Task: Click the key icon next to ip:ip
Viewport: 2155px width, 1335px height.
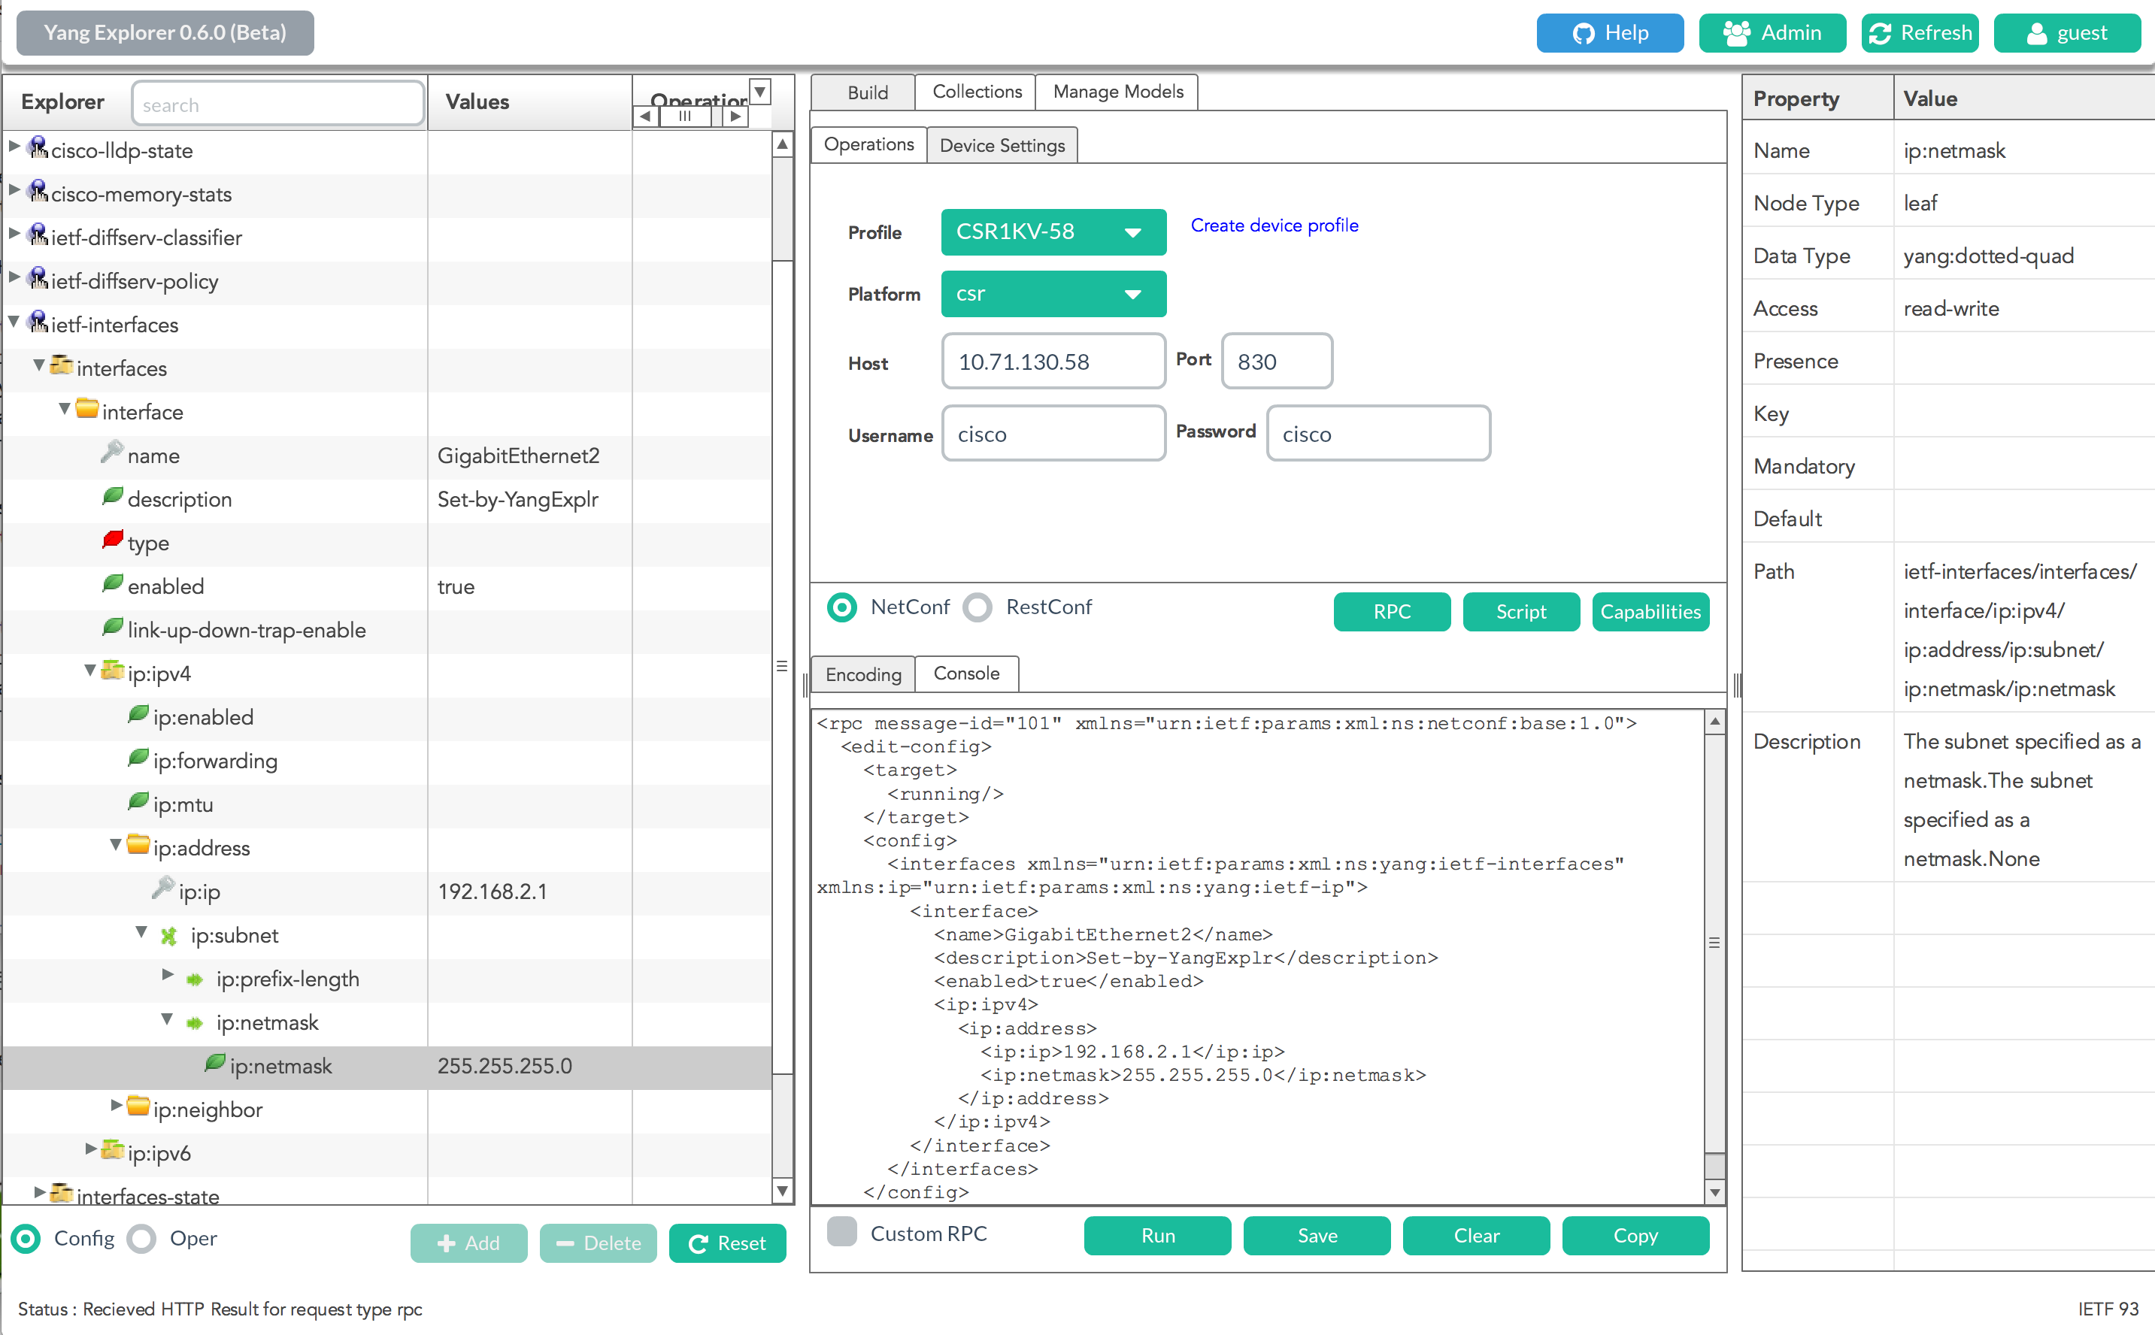Action: click(162, 887)
